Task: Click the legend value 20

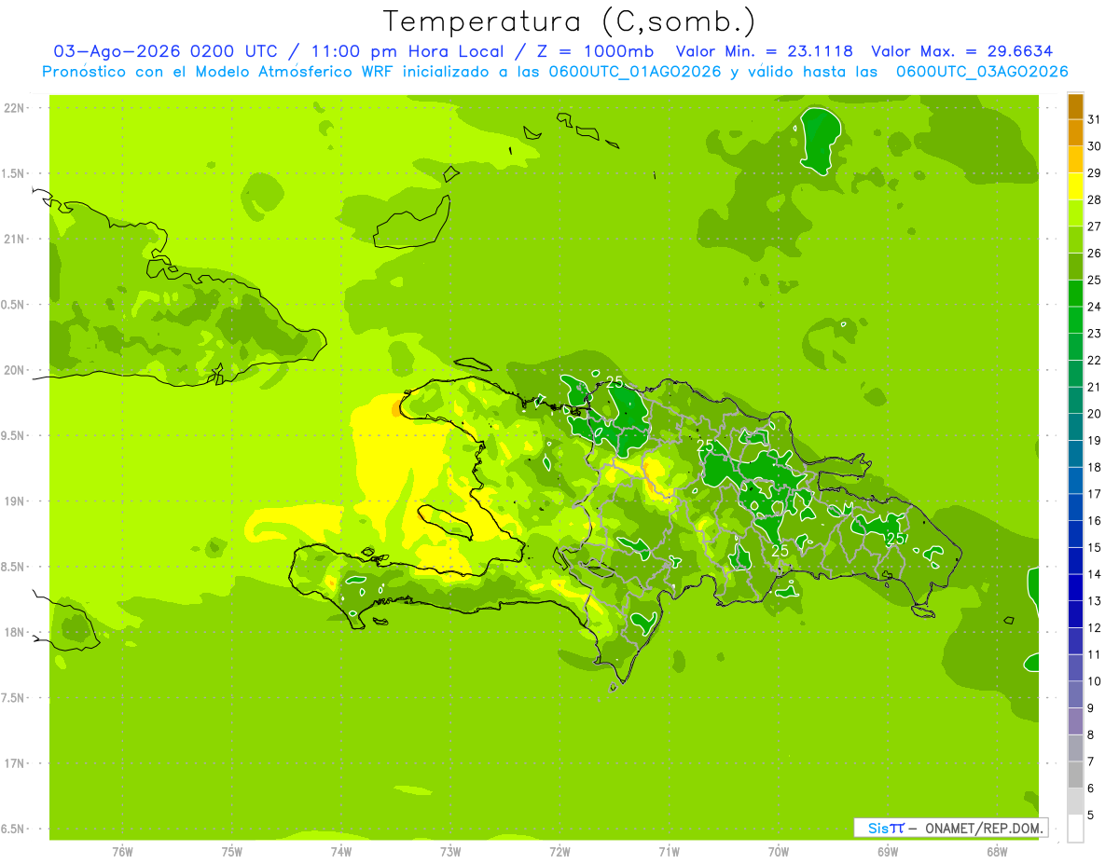Action: tap(1095, 413)
